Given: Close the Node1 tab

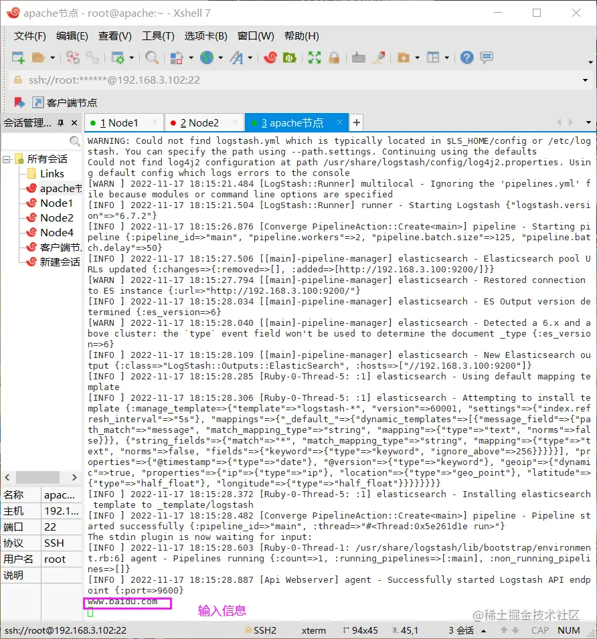Looking at the screenshot, I should click(155, 122).
